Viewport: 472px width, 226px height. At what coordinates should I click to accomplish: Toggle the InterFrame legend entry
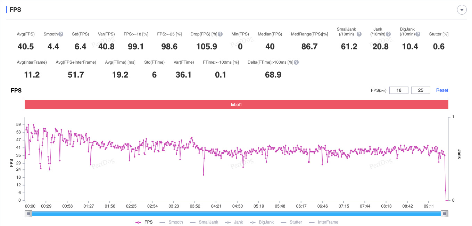coord(323,222)
